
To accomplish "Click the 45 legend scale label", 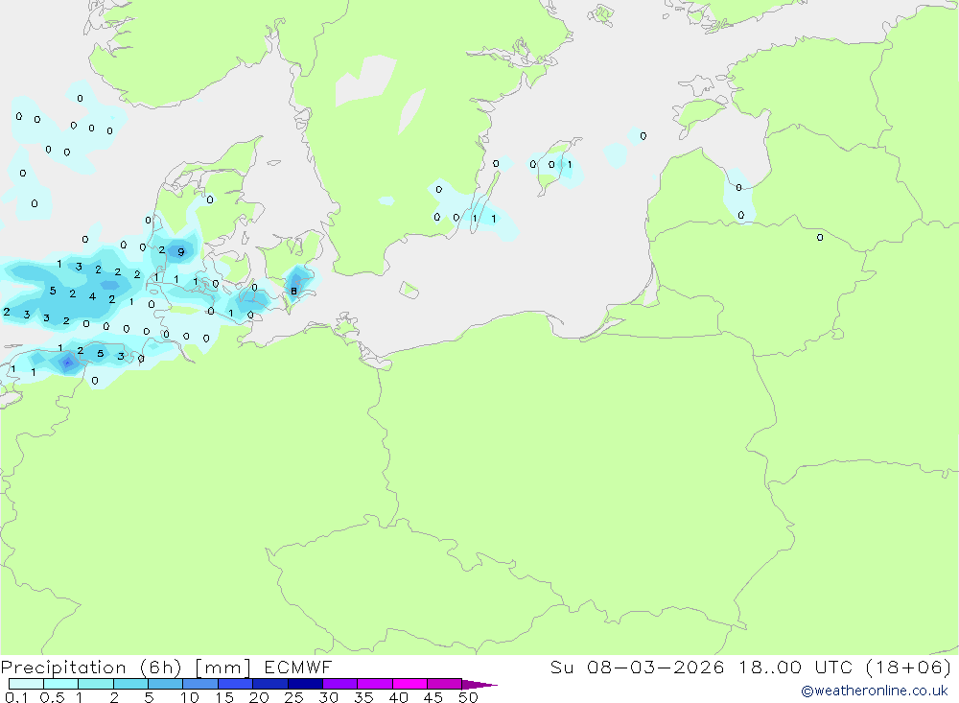I will tap(433, 697).
